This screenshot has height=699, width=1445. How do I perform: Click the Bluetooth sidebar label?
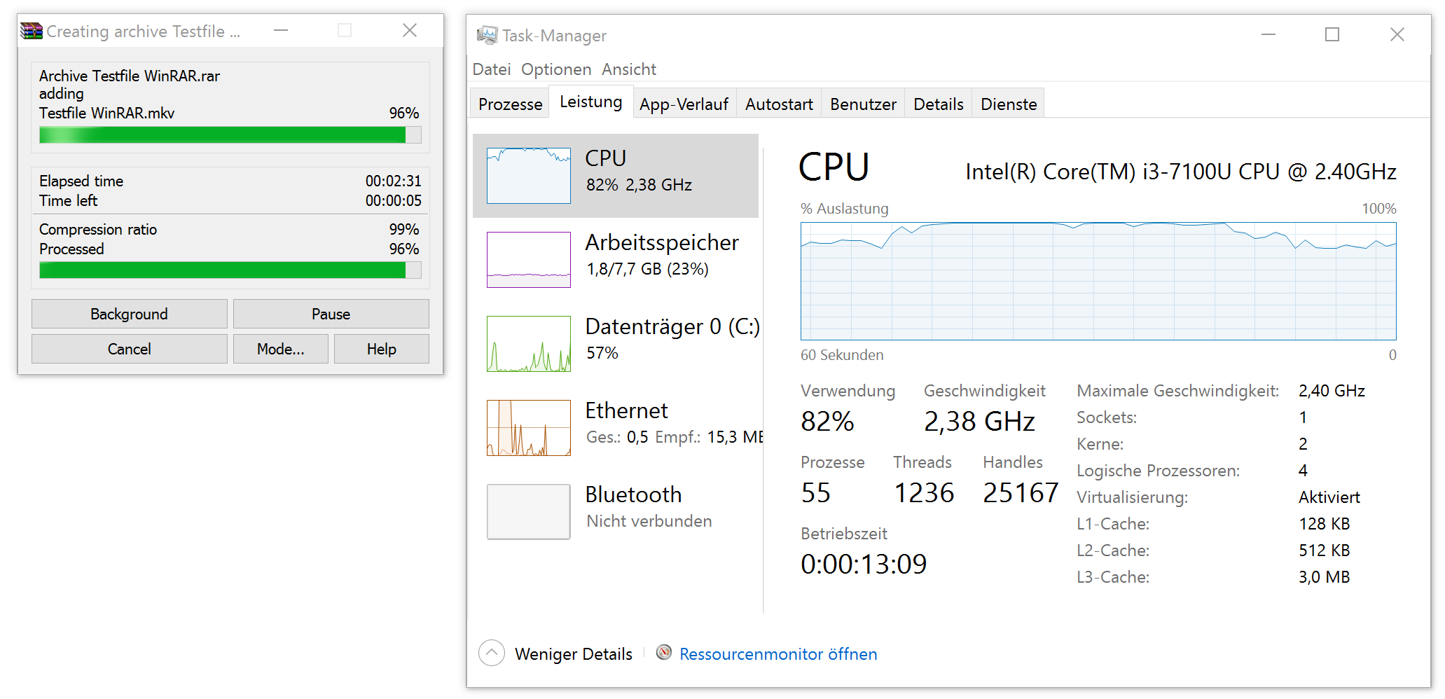633,494
